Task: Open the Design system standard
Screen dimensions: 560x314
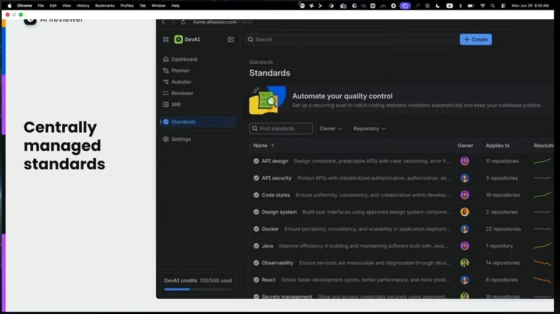Action: [279, 212]
